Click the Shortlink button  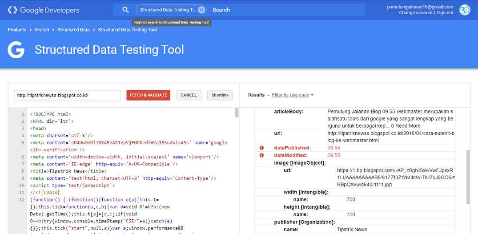tap(220, 95)
